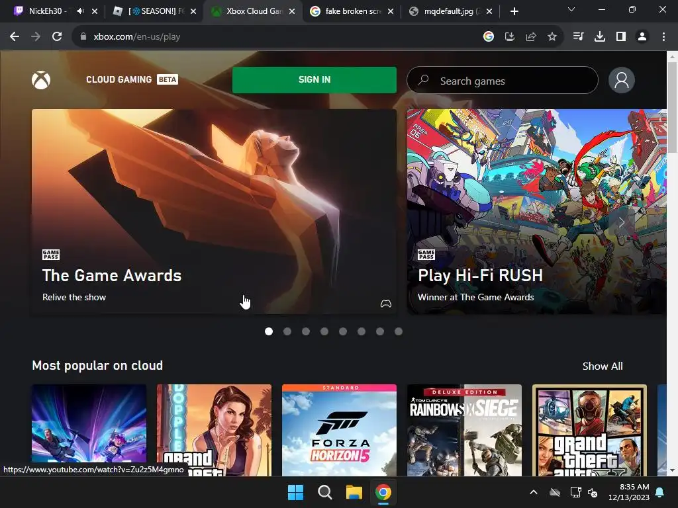
Task: Click the browser forward arrow
Action: (x=36, y=37)
